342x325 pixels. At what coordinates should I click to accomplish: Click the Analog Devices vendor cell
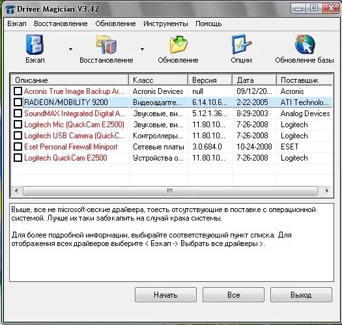point(305,114)
